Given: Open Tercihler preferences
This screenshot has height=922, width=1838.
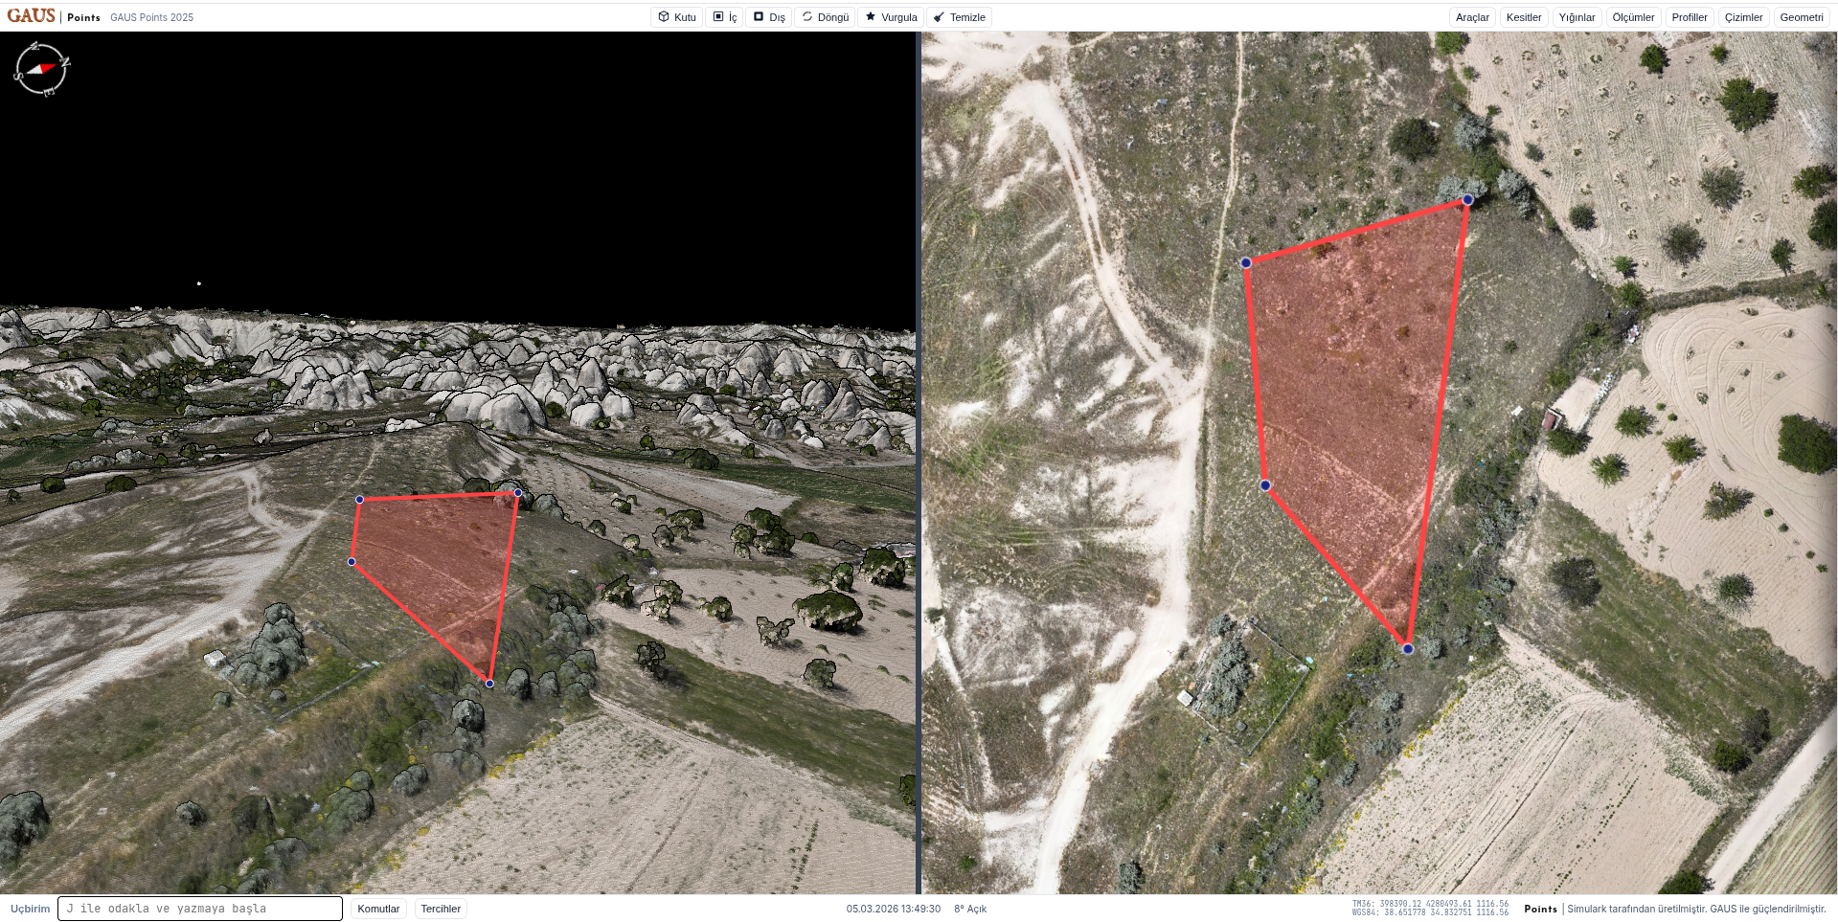Looking at the screenshot, I should (x=441, y=909).
